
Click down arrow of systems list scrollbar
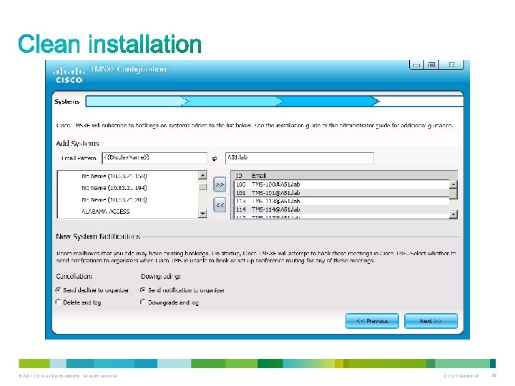[x=202, y=214]
